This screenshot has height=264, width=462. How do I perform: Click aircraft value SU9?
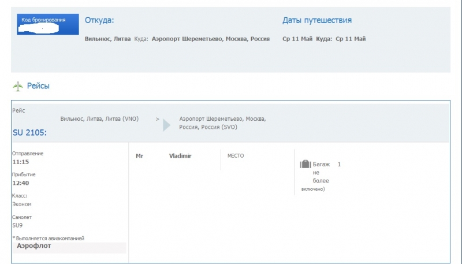[17, 225]
